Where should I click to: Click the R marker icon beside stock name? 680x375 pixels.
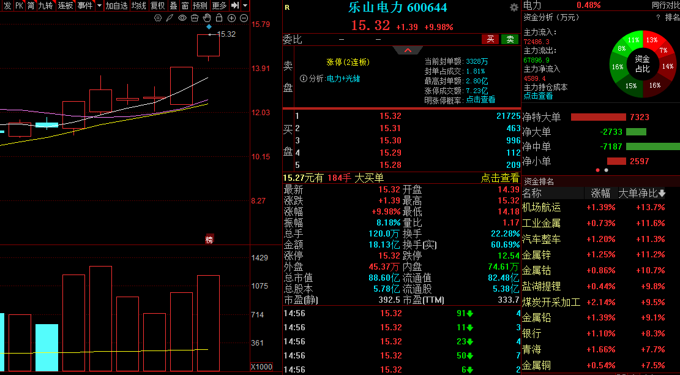click(288, 7)
